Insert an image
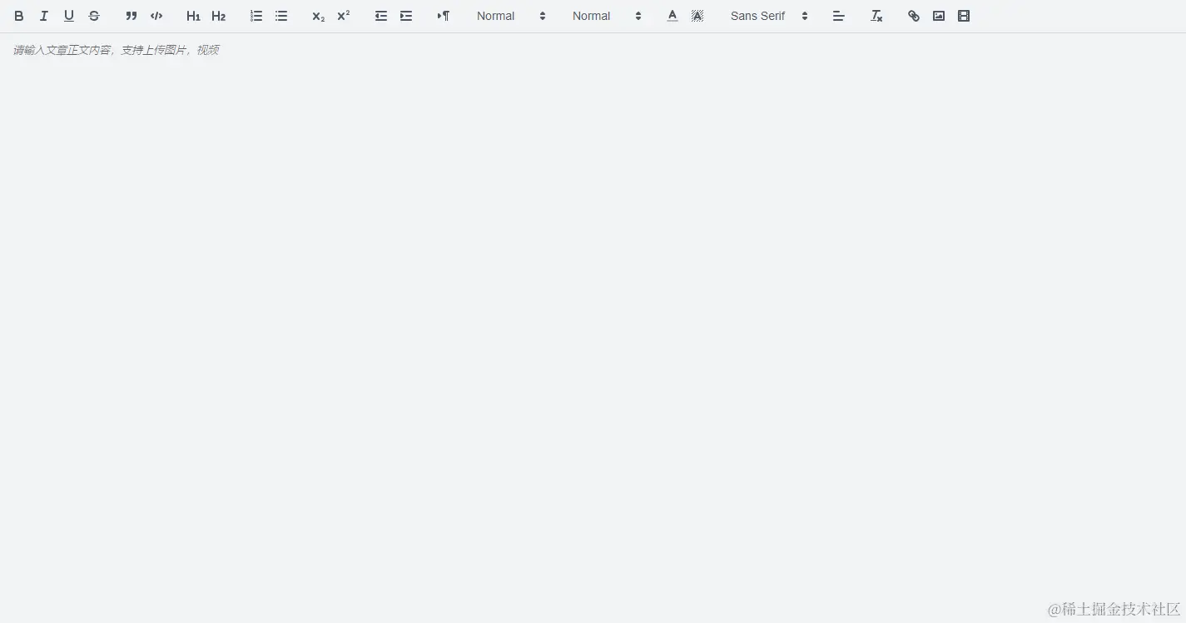1186x623 pixels. [x=939, y=16]
